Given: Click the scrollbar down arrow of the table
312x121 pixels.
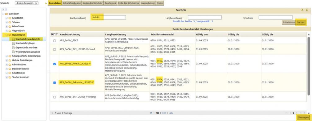Looking at the screenshot, I should (309, 113).
